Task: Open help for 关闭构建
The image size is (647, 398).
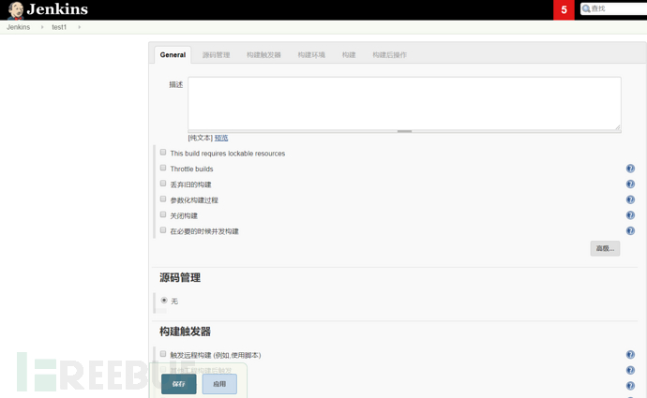Action: tap(630, 215)
